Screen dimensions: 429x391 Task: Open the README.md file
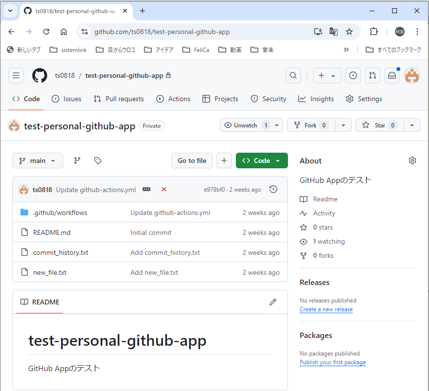pyautogui.click(x=52, y=232)
